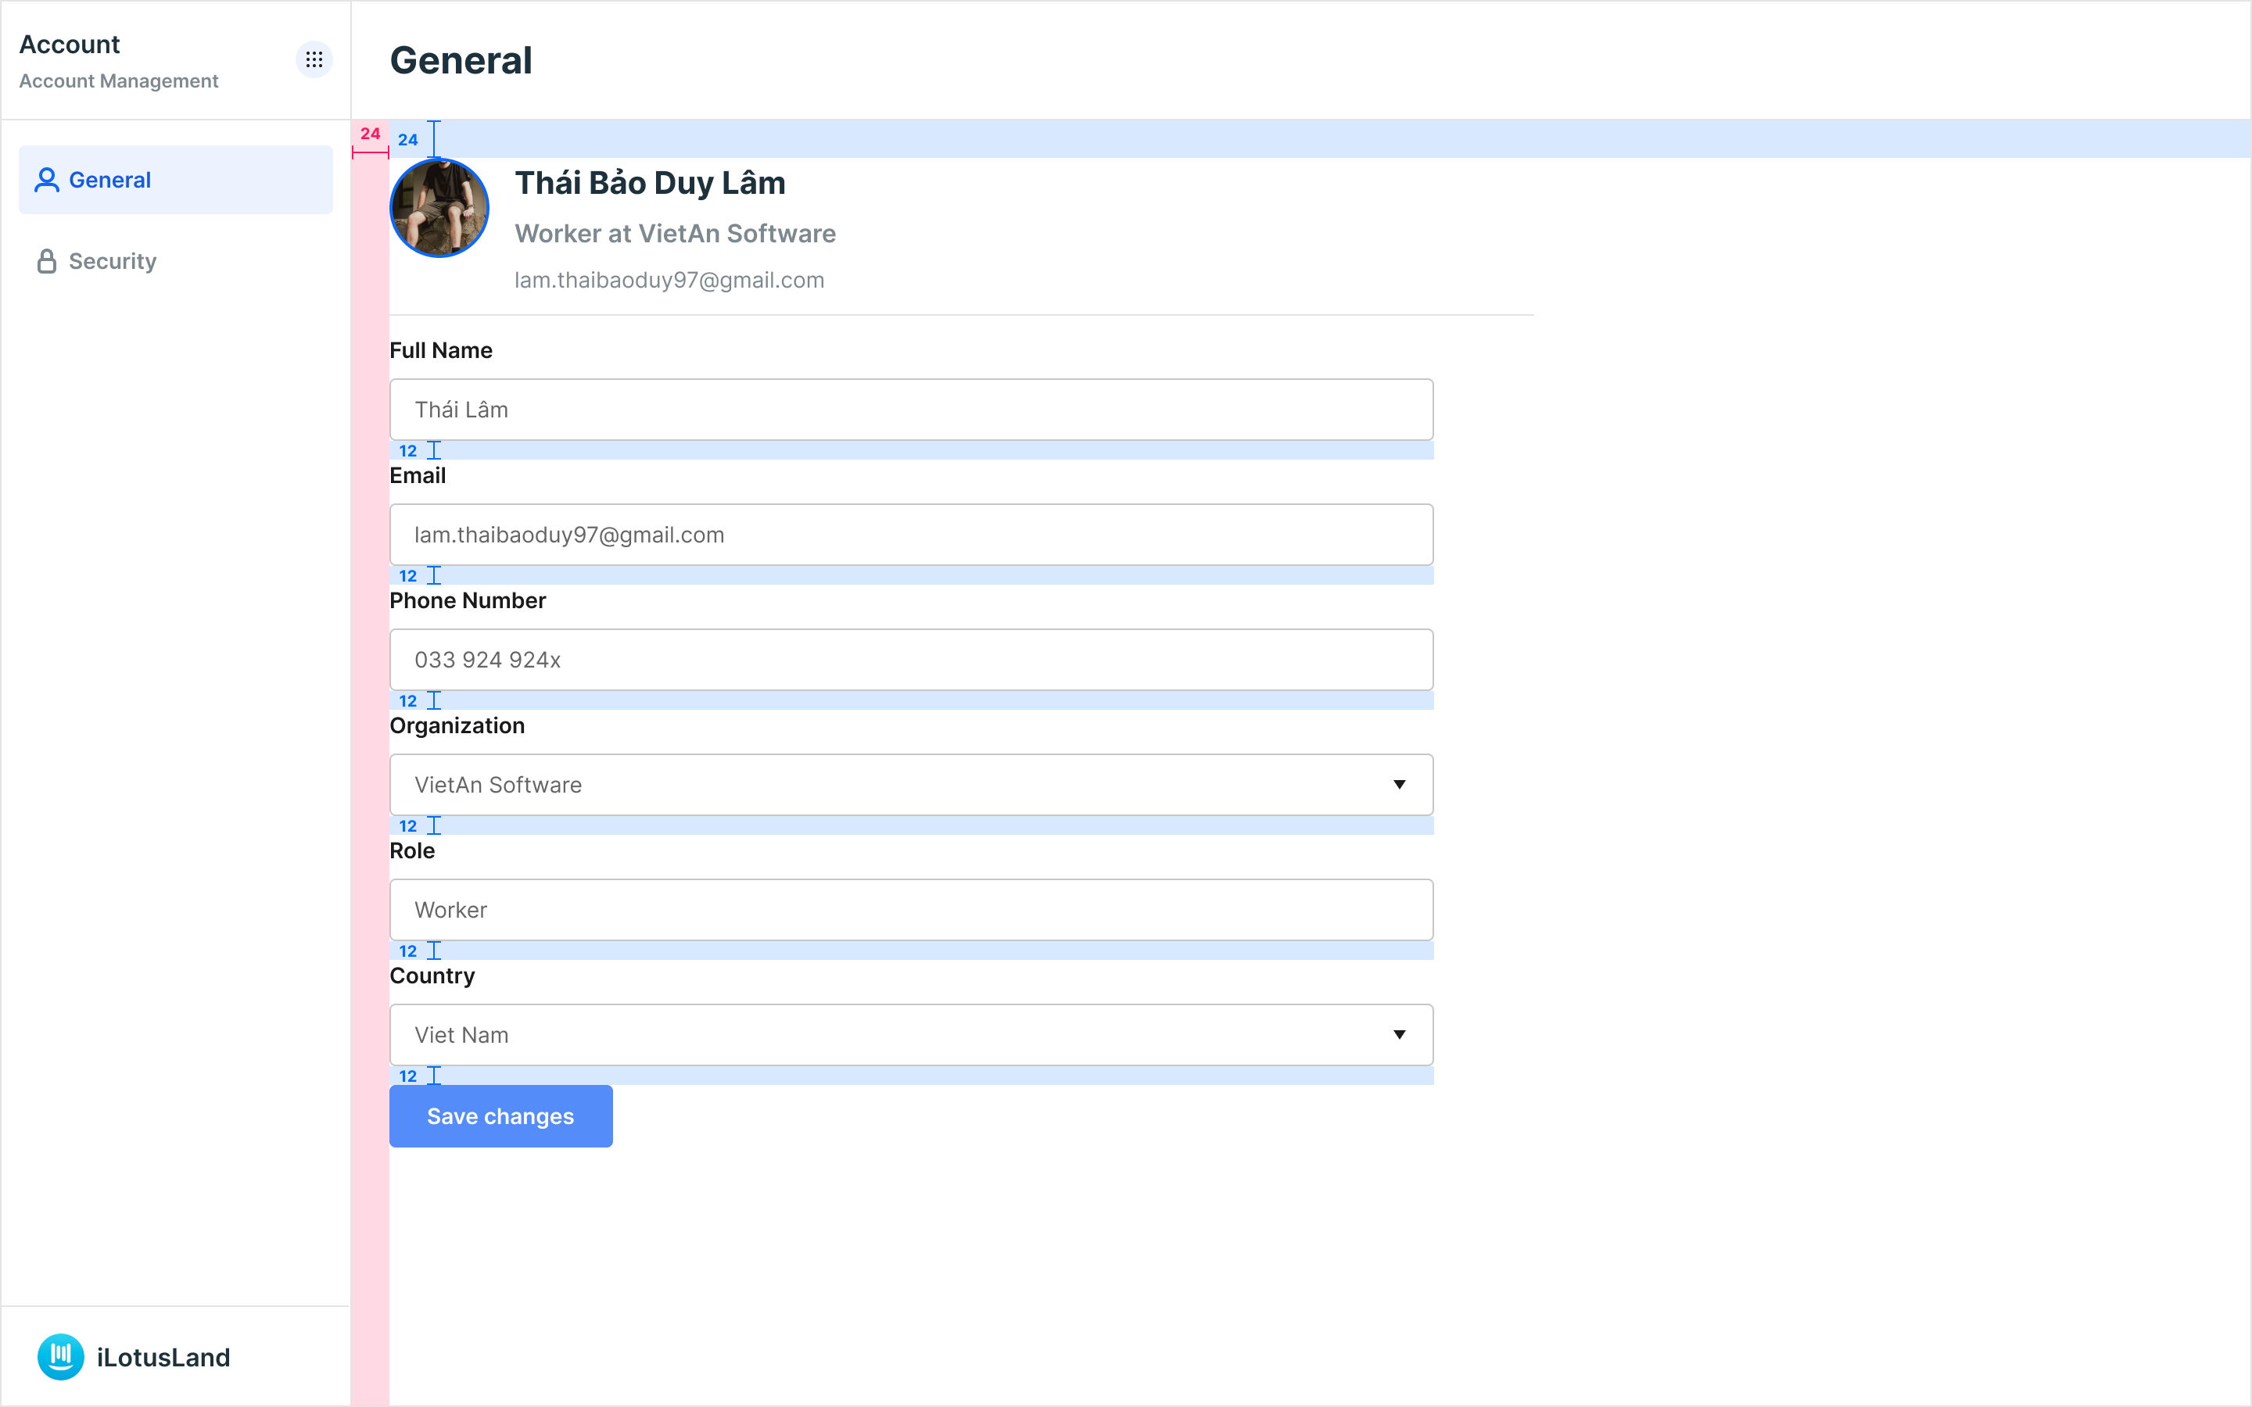Click the Email input field

click(x=910, y=535)
